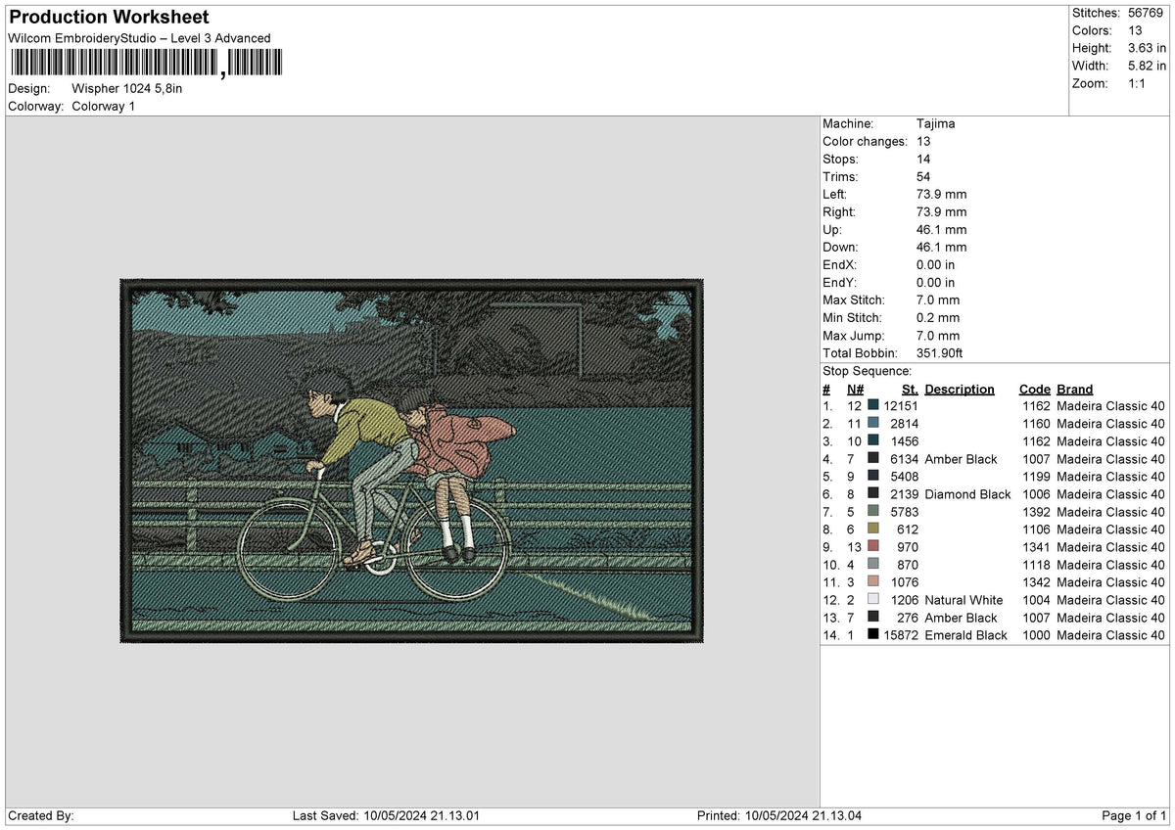The width and height of the screenshot is (1175, 830).
Task: Click stitch count 12151 in stop 1
Action: [901, 405]
